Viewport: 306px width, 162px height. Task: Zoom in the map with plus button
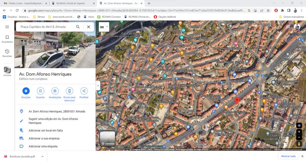[x=299, y=132]
